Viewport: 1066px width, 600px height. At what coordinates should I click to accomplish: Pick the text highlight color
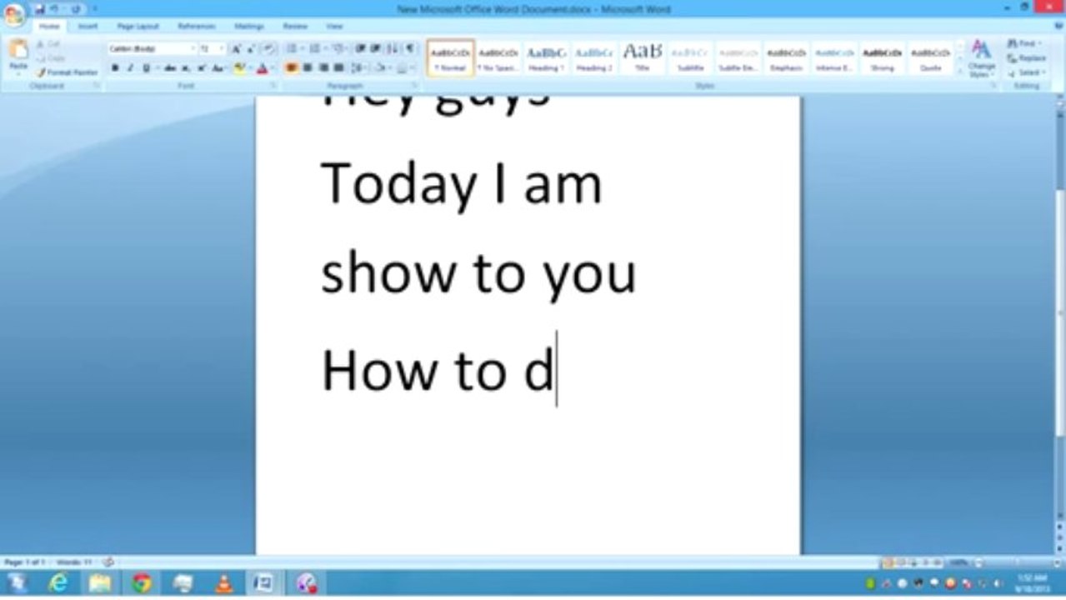[x=239, y=68]
